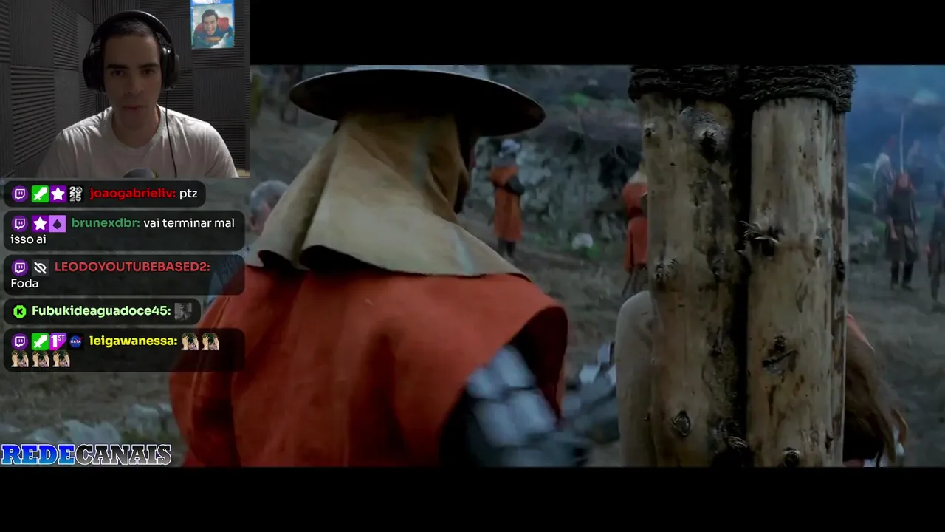
Task: Click first facepalm emote after leigawanessa's name
Action: tap(190, 341)
